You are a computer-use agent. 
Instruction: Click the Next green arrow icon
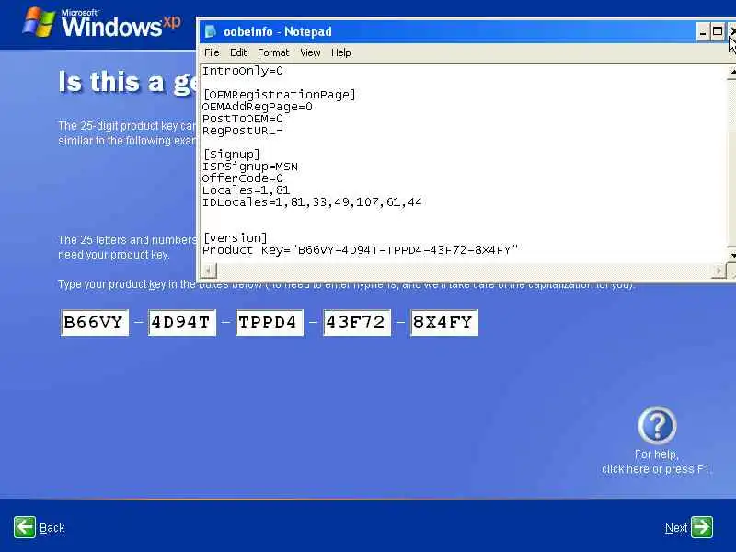click(702, 527)
